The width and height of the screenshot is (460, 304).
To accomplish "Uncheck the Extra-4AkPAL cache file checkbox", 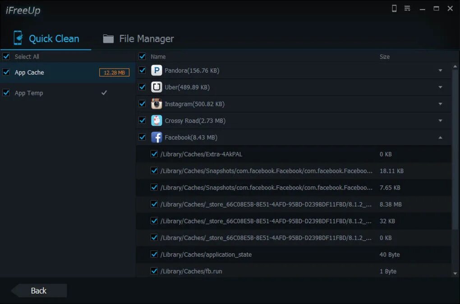I will click(154, 154).
